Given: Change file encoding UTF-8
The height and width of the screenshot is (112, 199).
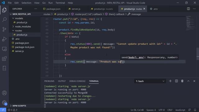Looking at the screenshot, I should click(x=162, y=110).
